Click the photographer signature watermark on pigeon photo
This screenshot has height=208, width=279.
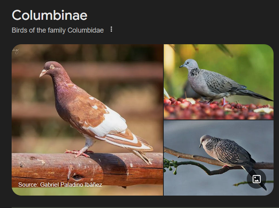click(x=15, y=52)
